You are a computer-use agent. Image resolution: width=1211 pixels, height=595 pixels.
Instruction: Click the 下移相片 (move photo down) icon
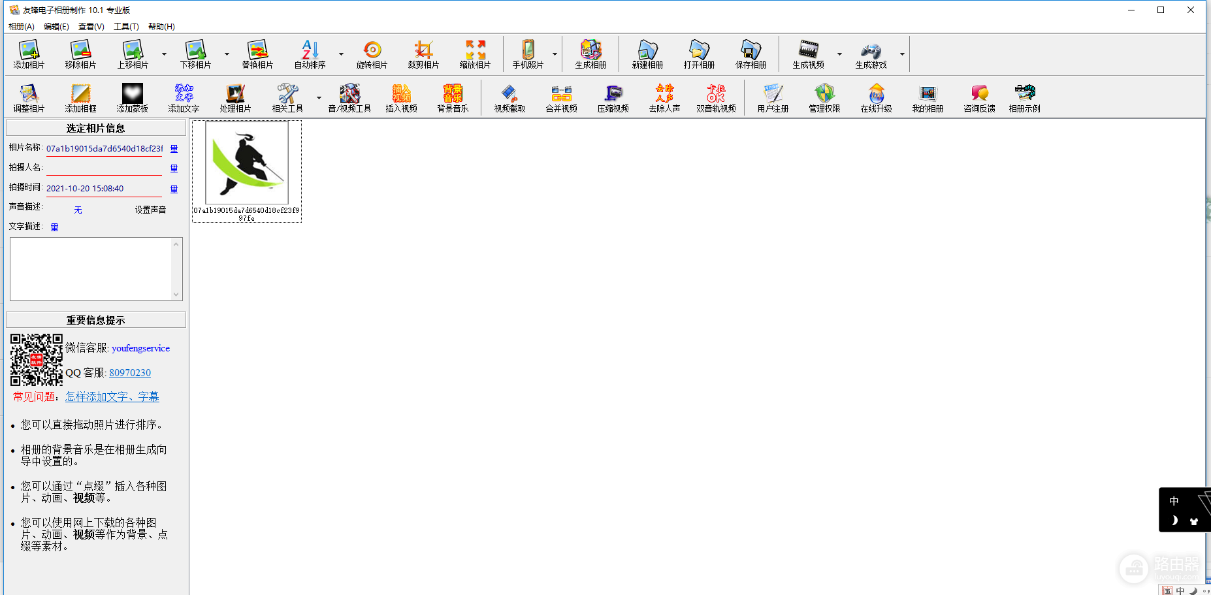click(195, 54)
